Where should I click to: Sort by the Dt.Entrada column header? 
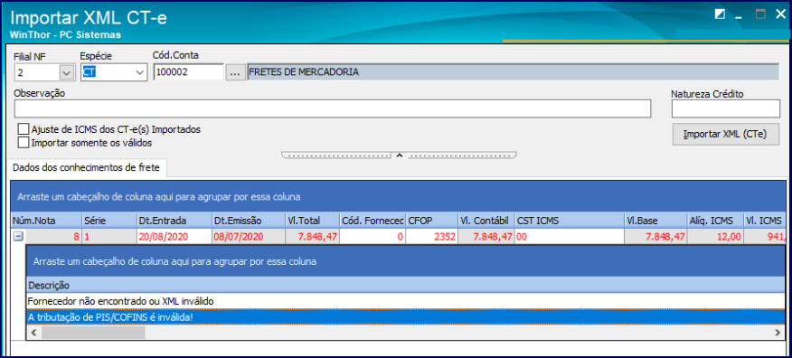tap(174, 221)
